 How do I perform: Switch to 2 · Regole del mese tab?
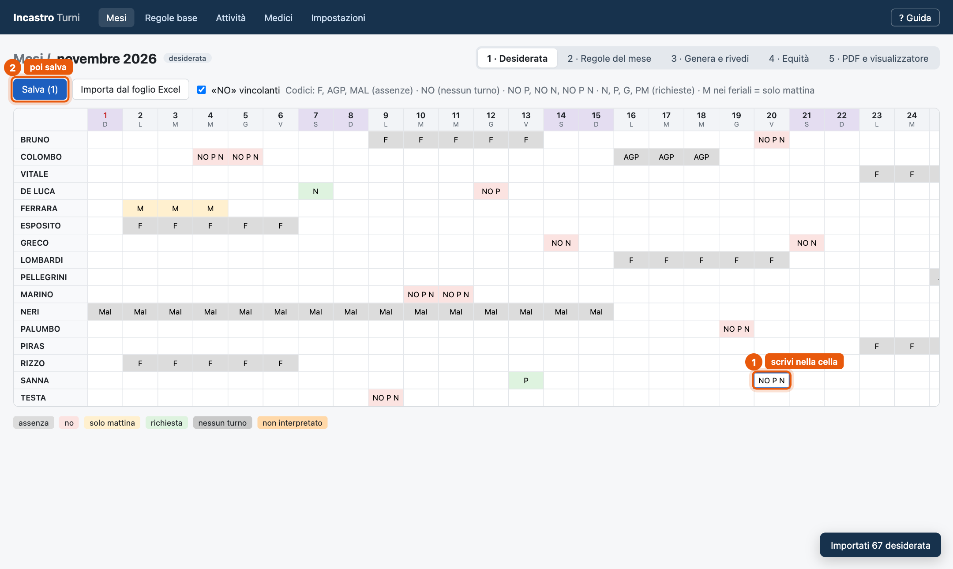(609, 58)
